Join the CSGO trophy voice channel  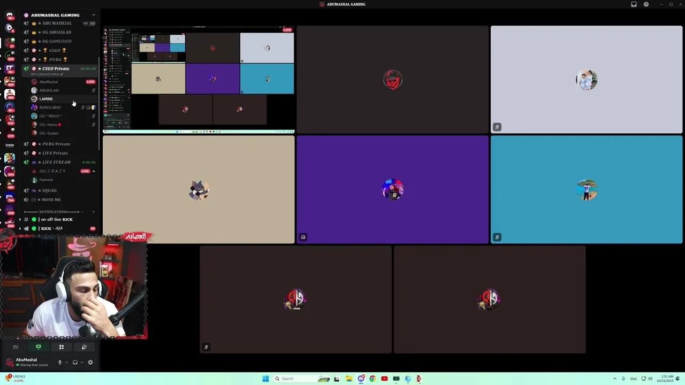59,50
